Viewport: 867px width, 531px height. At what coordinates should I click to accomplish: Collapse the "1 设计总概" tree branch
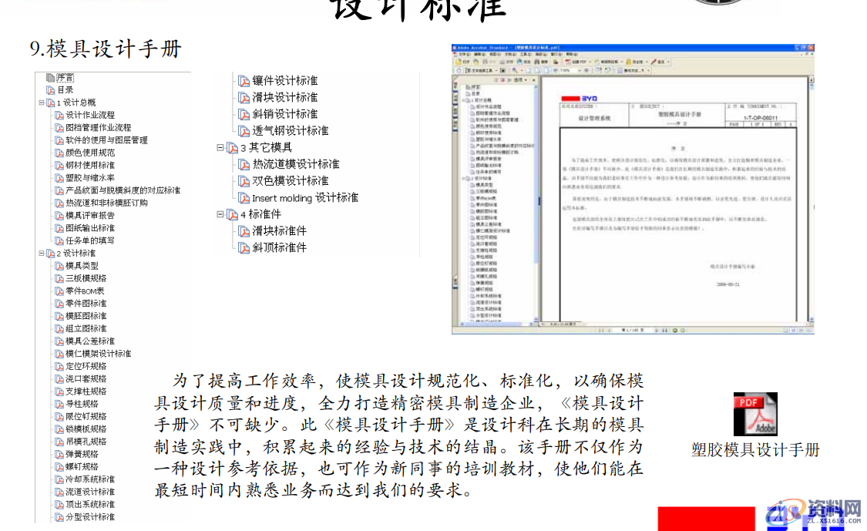(42, 100)
